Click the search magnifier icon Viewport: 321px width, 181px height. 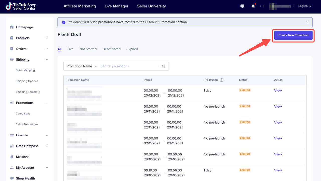[x=164, y=66]
